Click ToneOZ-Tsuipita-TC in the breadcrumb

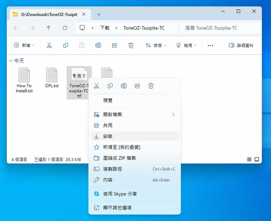pyautogui.click(x=144, y=28)
